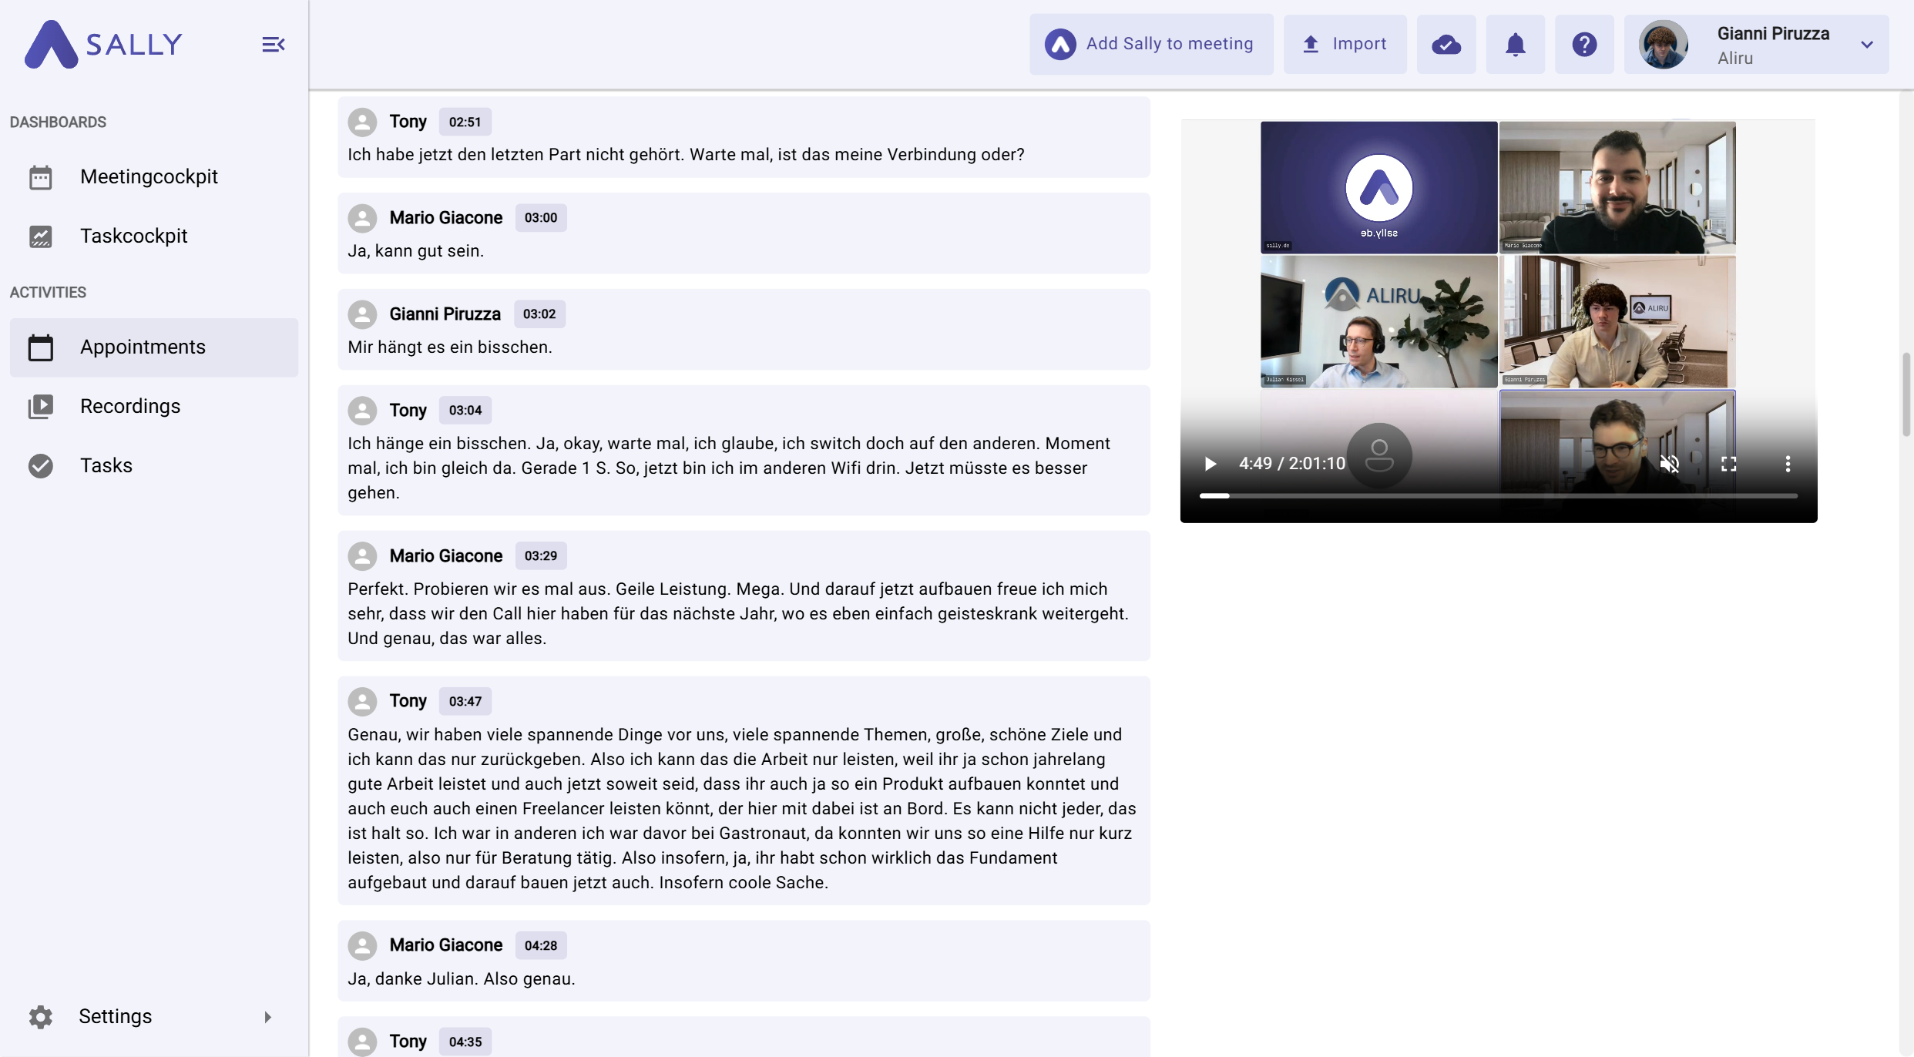Expand the Settings menu chevron
Screen dimensions: 1914x1057
[x=267, y=1016]
